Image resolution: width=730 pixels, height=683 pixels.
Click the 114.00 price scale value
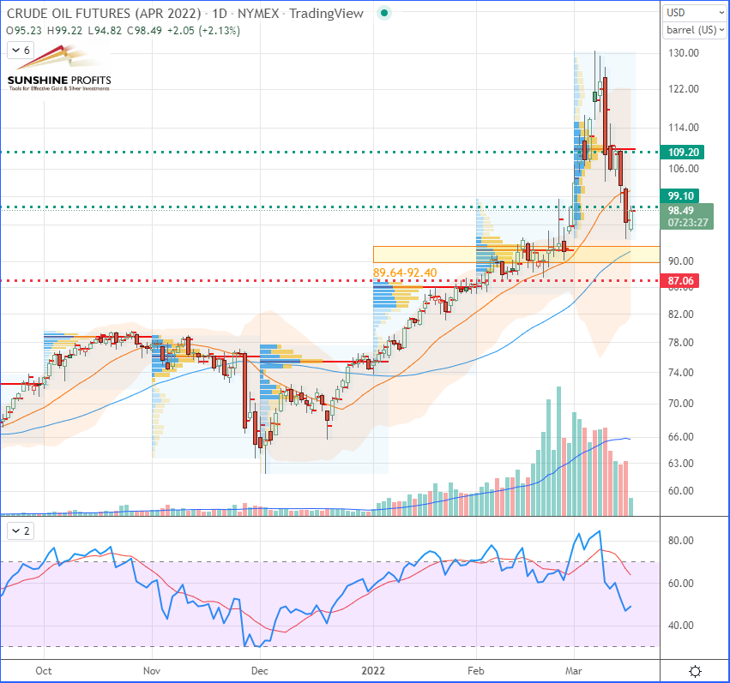point(684,128)
